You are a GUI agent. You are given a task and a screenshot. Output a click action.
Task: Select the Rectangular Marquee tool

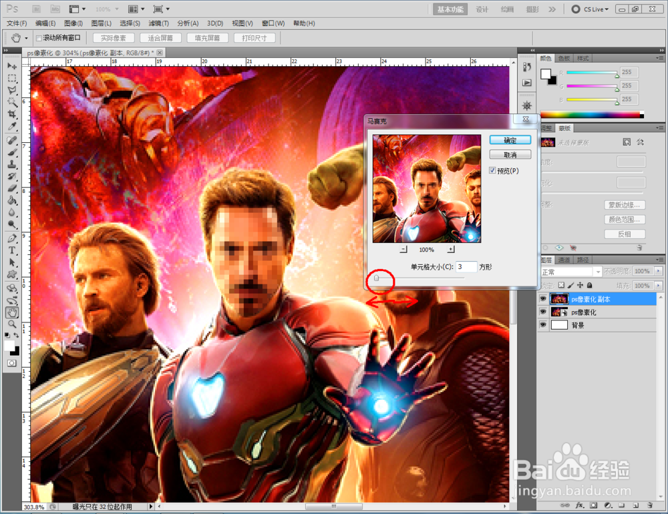coord(12,78)
